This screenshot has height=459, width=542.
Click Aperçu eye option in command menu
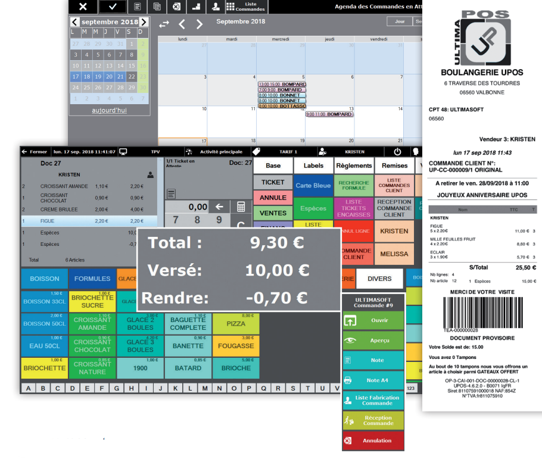pyautogui.click(x=373, y=341)
